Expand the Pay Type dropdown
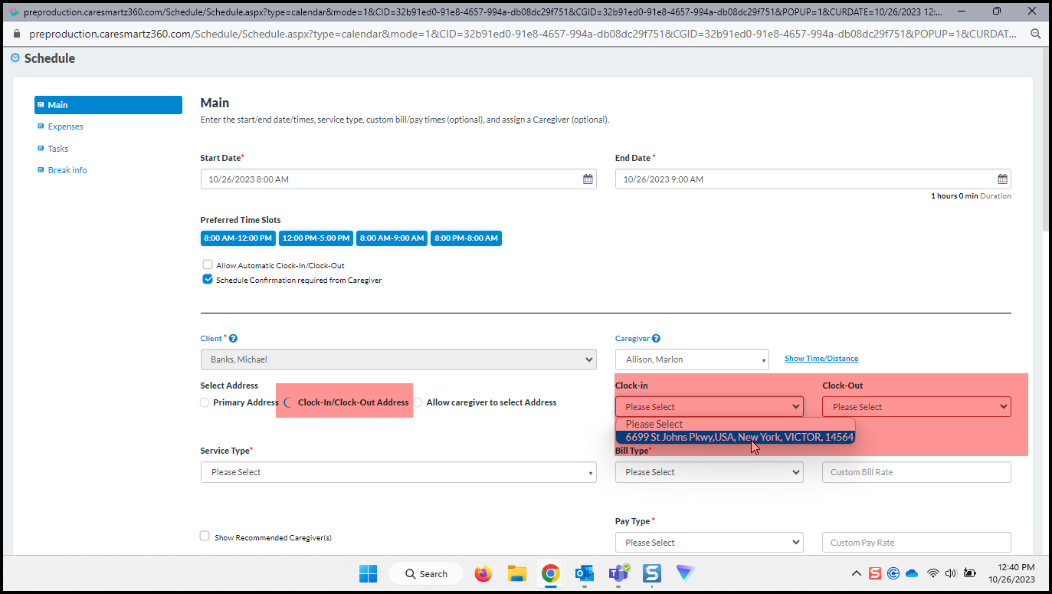 coord(709,543)
